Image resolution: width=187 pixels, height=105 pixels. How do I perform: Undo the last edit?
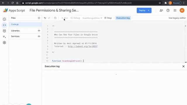[x=45, y=18]
